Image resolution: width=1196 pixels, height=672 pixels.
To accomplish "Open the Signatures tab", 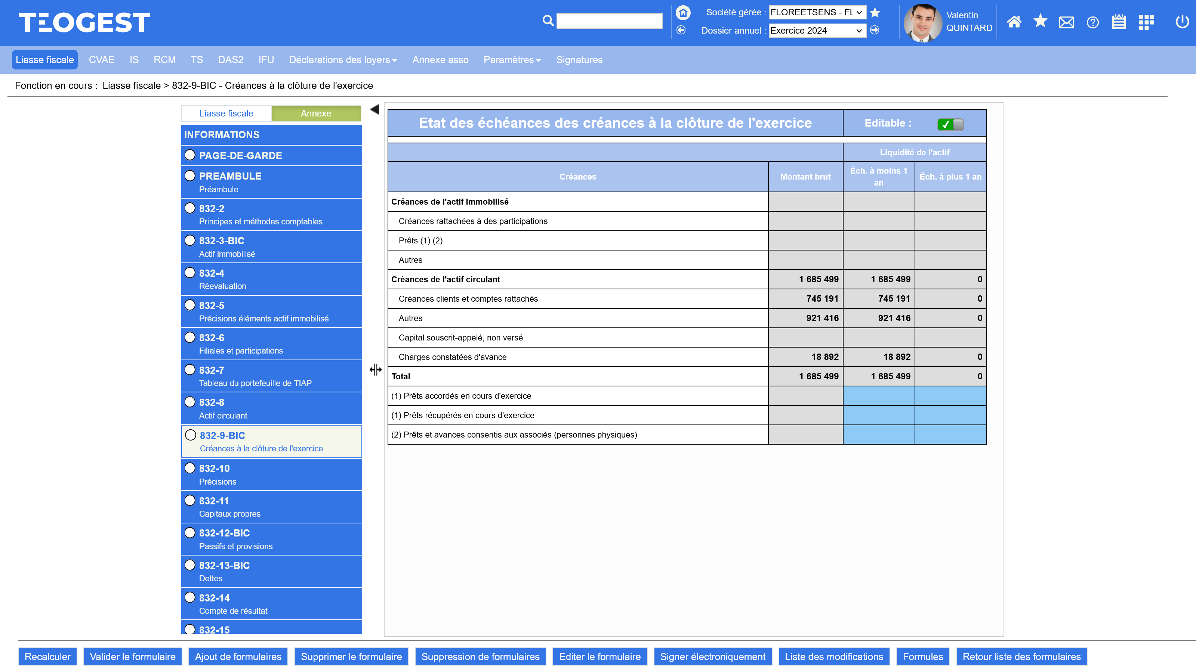I will (x=579, y=60).
